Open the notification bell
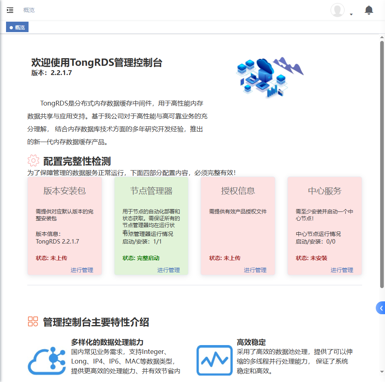The width and height of the screenshot is (385, 382). 369,10
